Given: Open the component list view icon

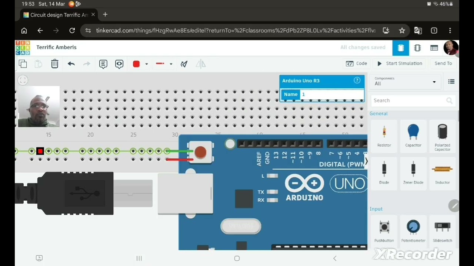Looking at the screenshot, I should click(434, 48).
